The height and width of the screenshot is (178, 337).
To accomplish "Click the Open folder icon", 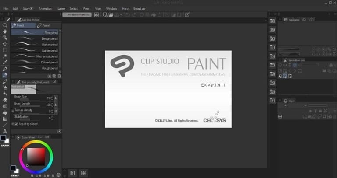I will click(x=111, y=15).
